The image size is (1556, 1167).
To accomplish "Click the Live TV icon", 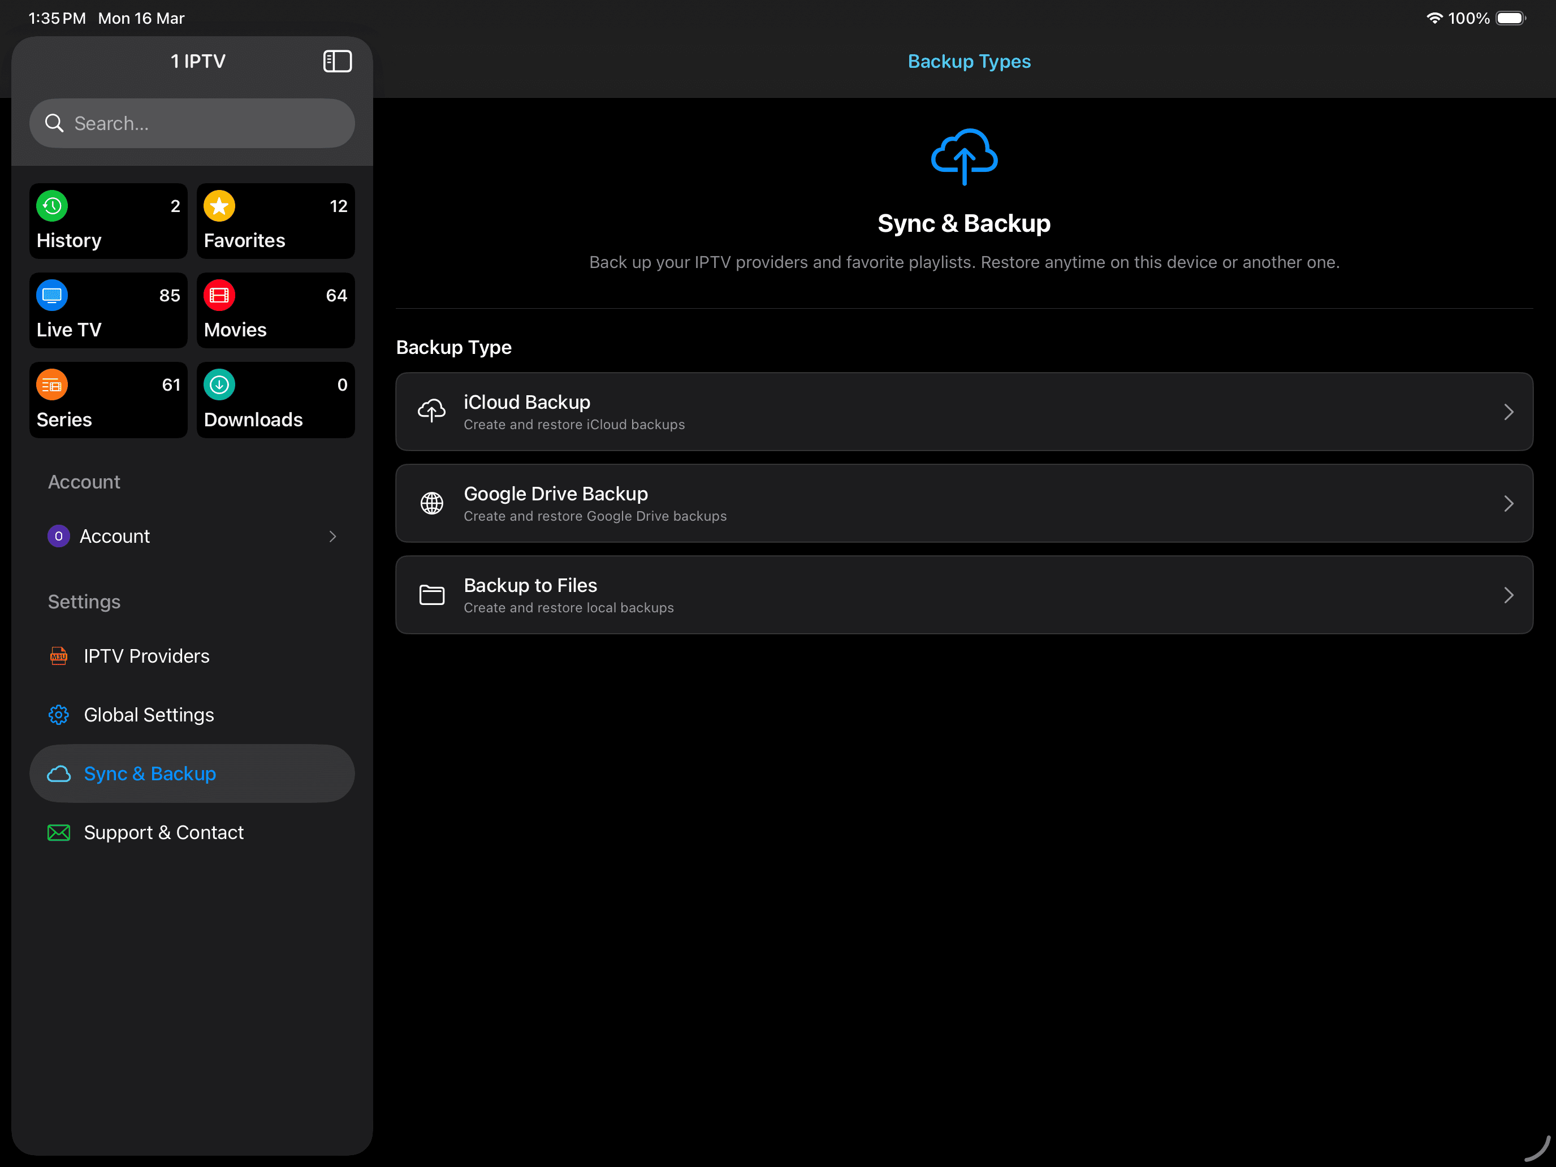I will pyautogui.click(x=51, y=296).
